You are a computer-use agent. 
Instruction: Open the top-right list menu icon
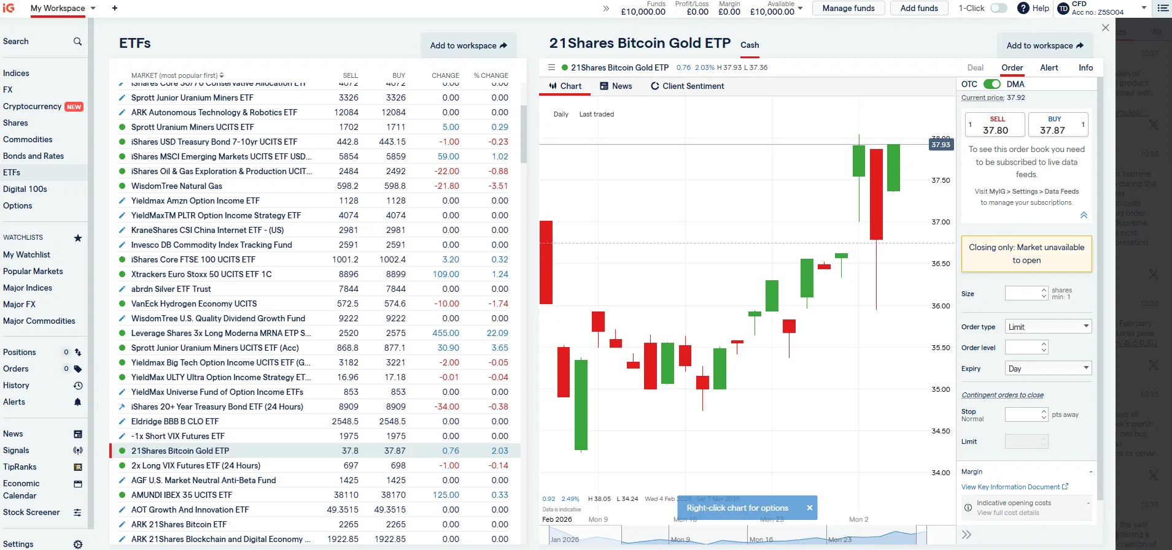[1163, 8]
